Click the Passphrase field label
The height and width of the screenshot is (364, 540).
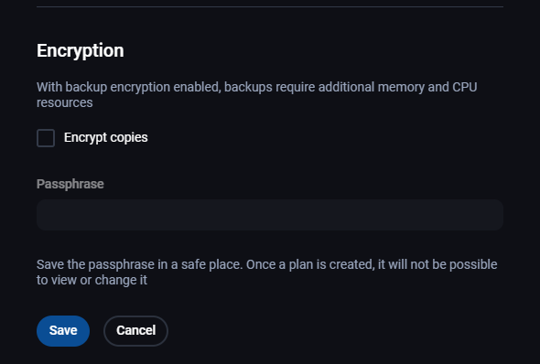(x=70, y=184)
